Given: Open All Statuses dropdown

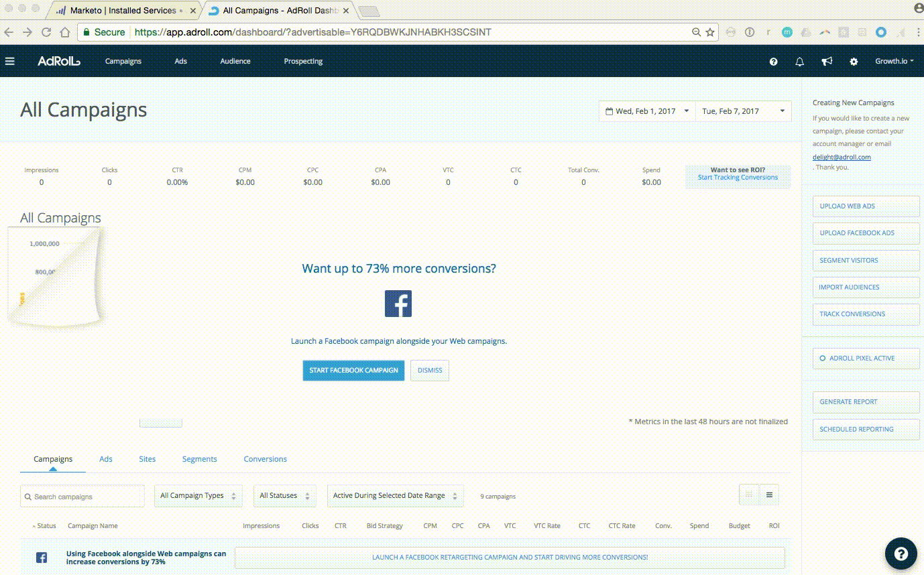Looking at the screenshot, I should pos(285,496).
